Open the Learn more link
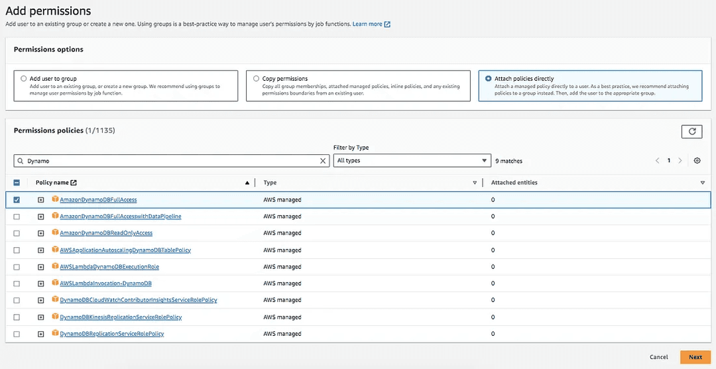 click(x=367, y=24)
